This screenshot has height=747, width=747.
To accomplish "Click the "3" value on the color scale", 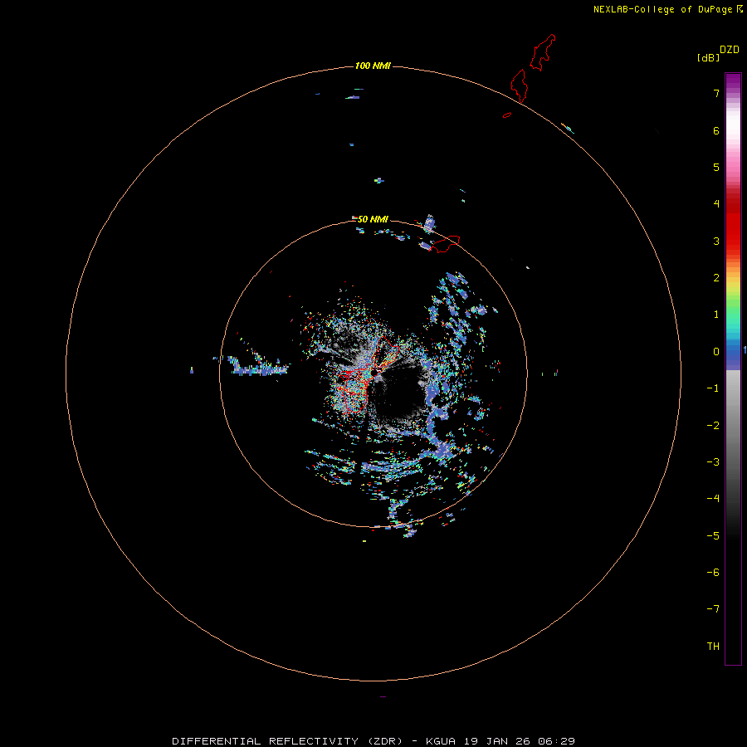I will click(716, 241).
